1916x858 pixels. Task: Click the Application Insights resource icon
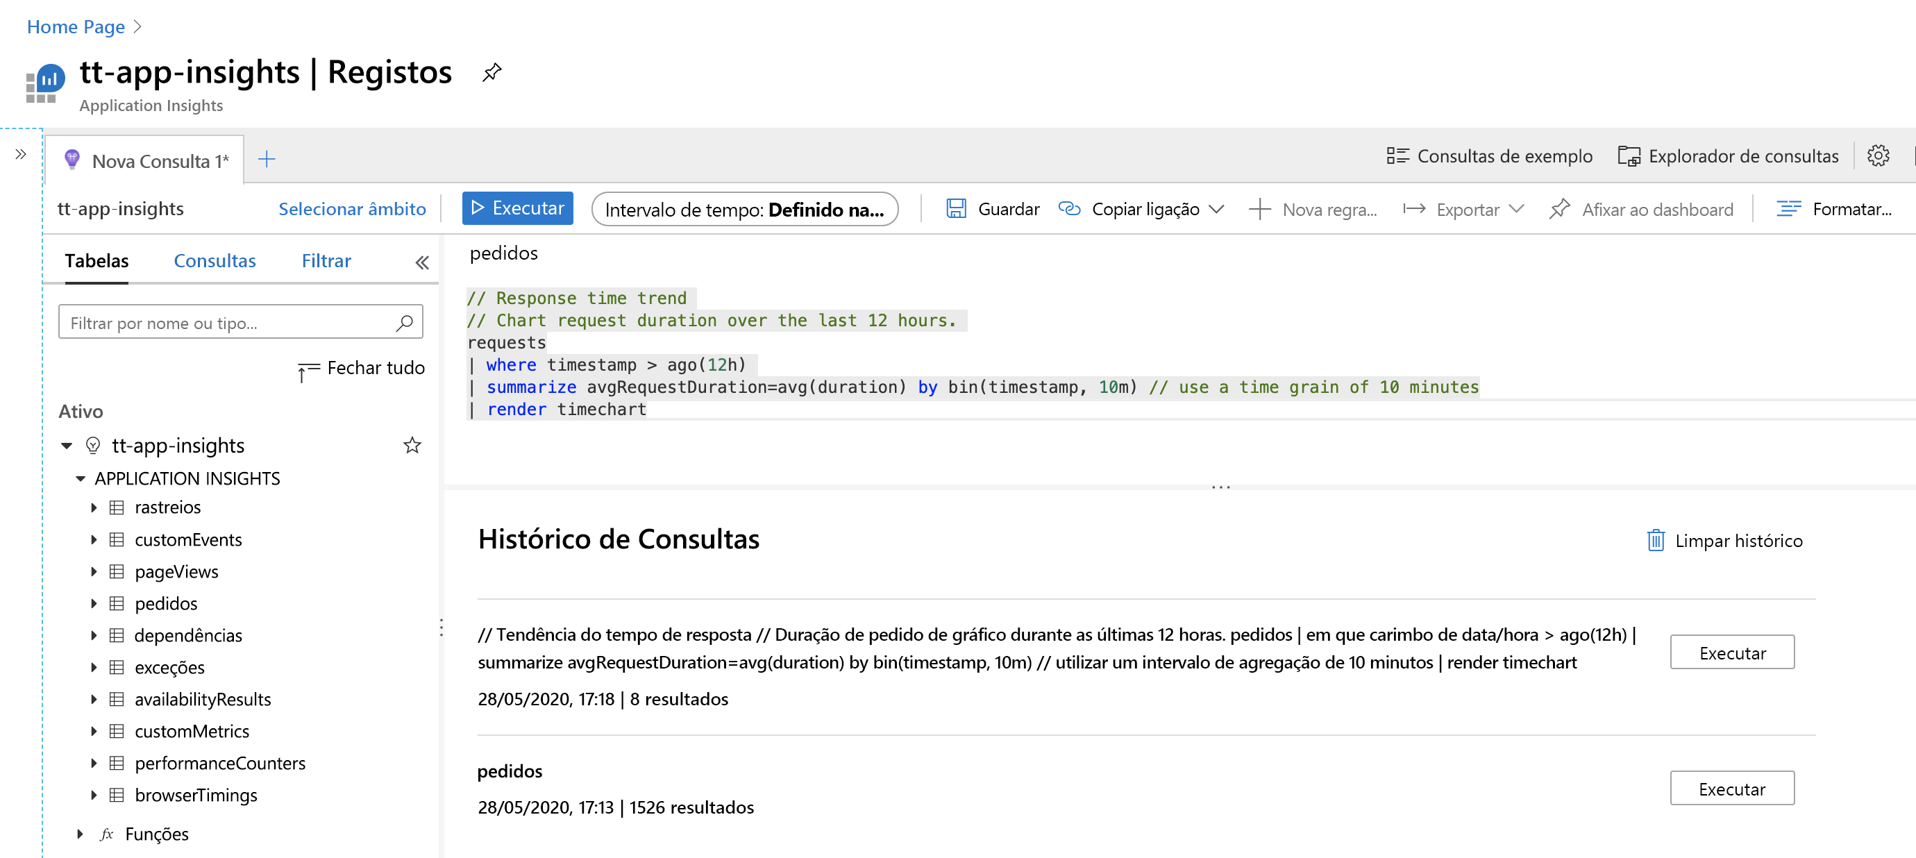45,83
